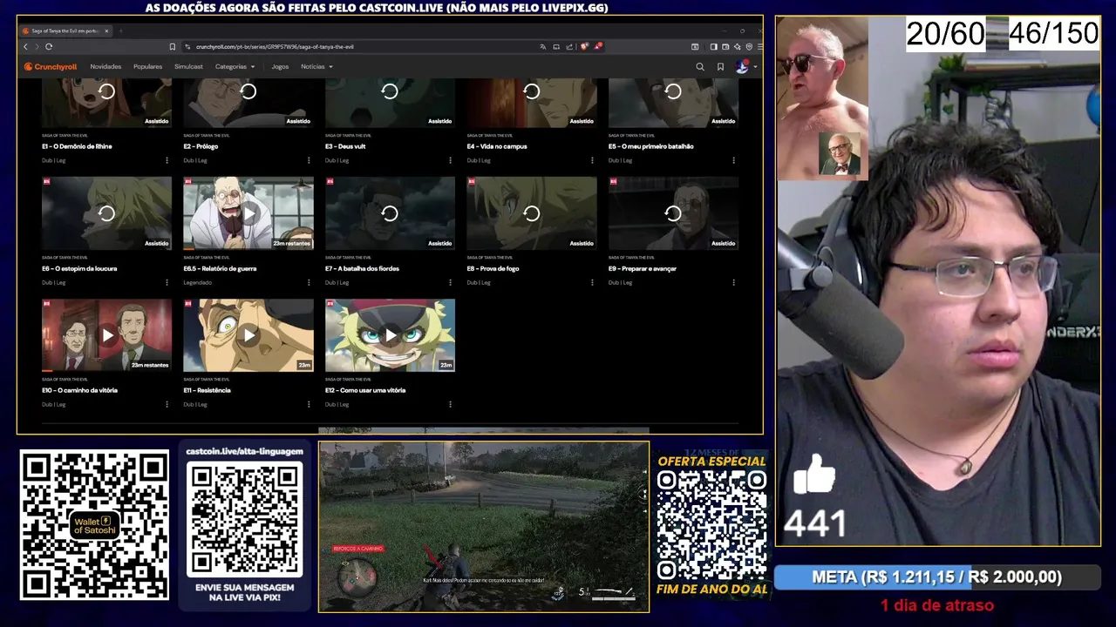Open more options for E1 episode
1116x627 pixels.
click(167, 160)
